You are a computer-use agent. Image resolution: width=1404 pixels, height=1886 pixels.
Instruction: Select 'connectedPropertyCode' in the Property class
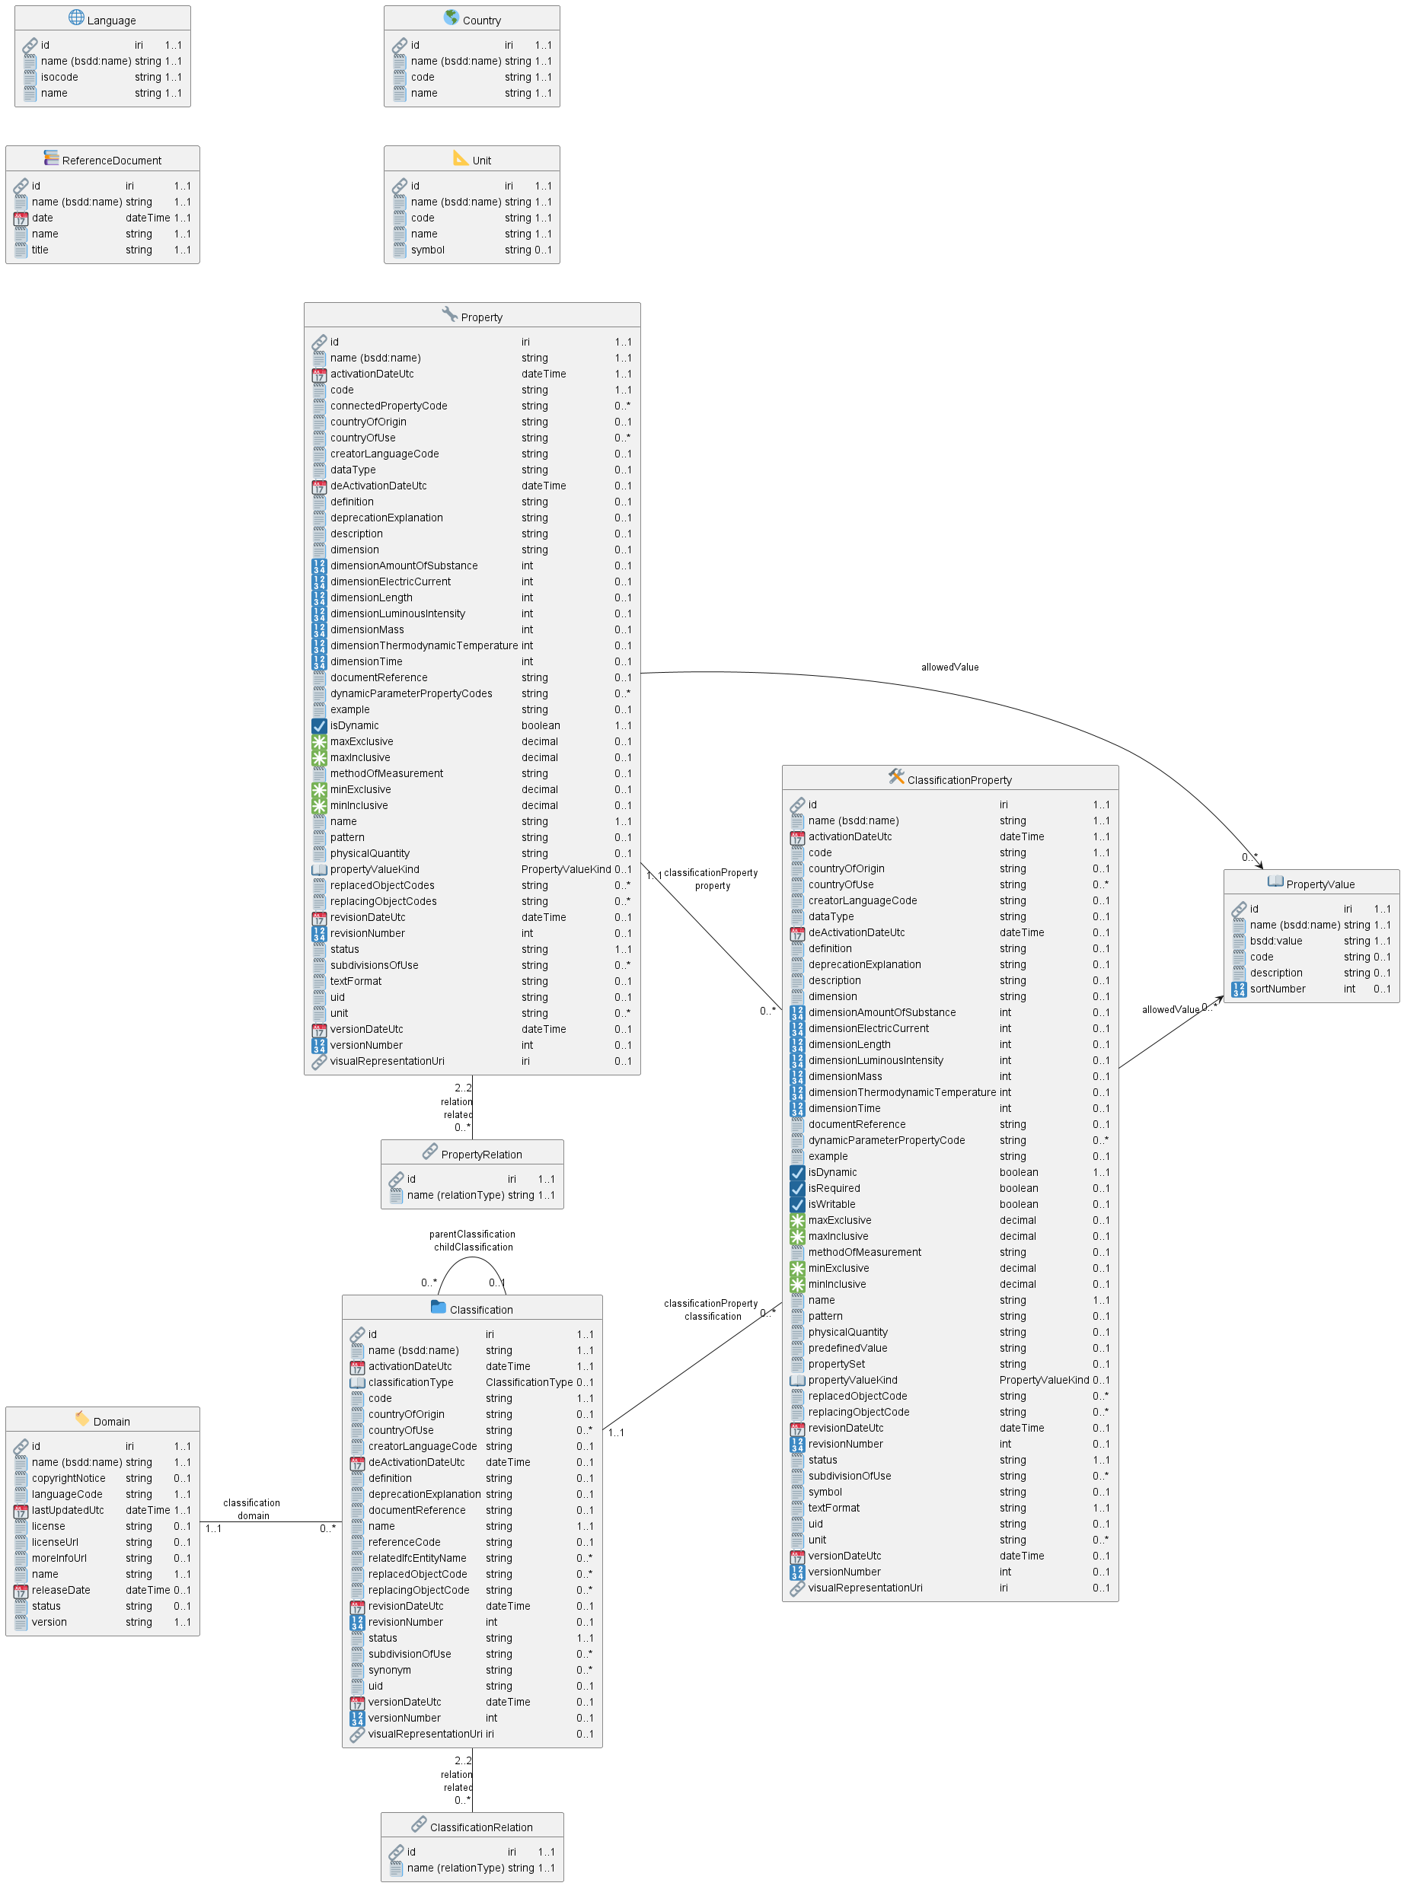(x=388, y=406)
